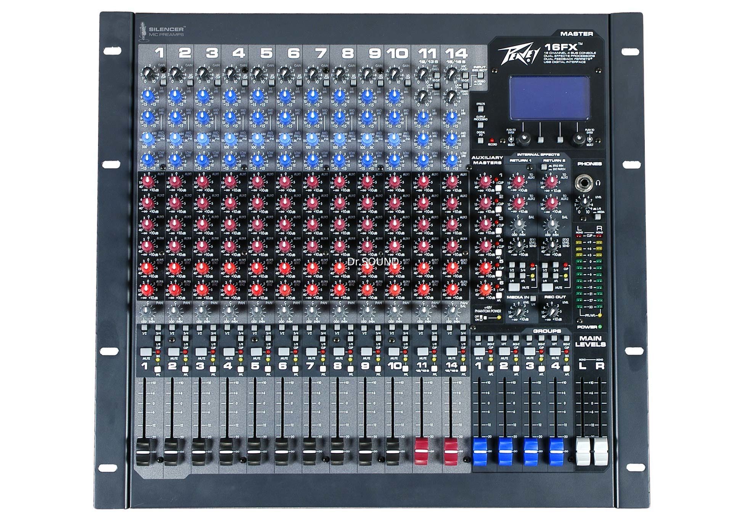Toggle the Lo Cut button on channel 1
748x523 pixels.
point(163,82)
